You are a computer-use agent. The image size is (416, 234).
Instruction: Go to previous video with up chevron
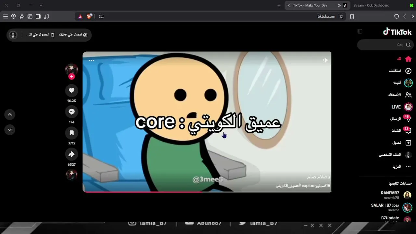tap(10, 114)
